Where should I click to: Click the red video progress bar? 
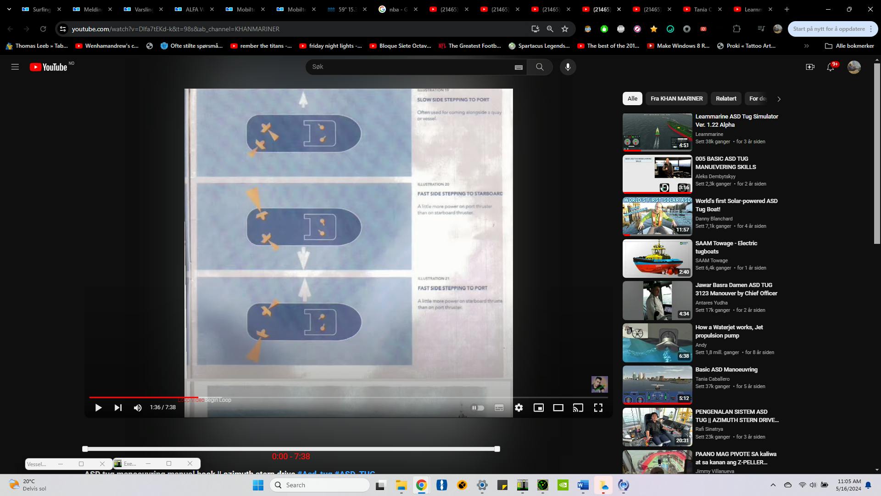coord(143,397)
